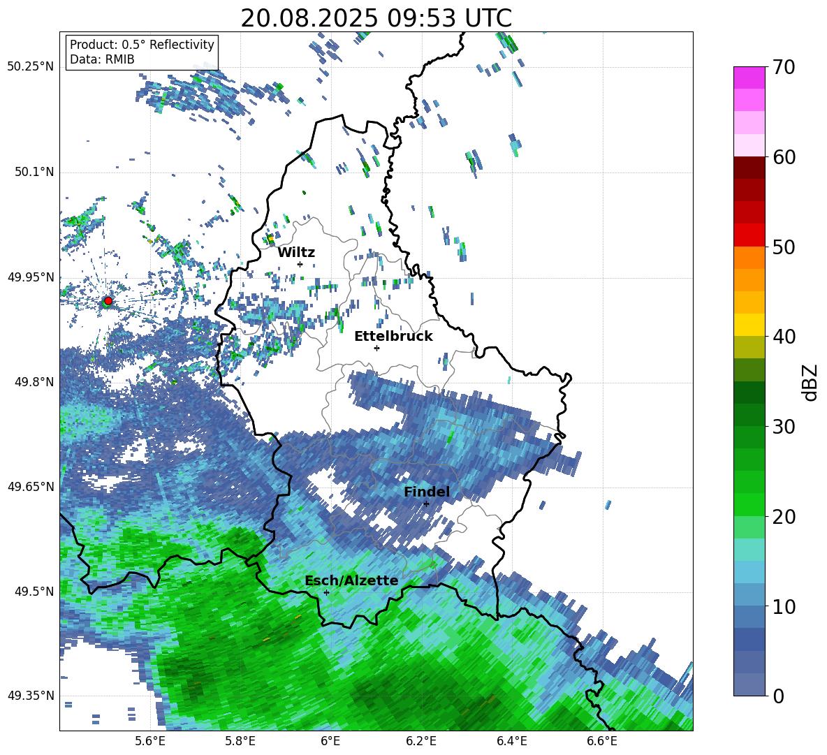Image resolution: width=827 pixels, height=755 pixels.
Task: Click the 49.95°N latitude label
Action: pos(31,277)
